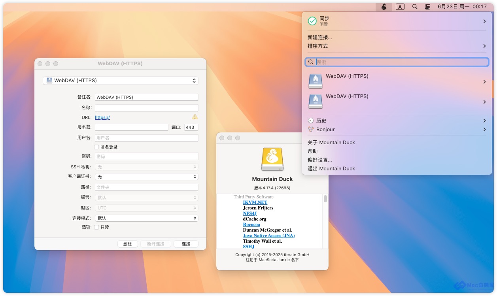Click the 'Duncan McGregor et al.' text
This screenshot has height=296, width=497.
coord(267,230)
